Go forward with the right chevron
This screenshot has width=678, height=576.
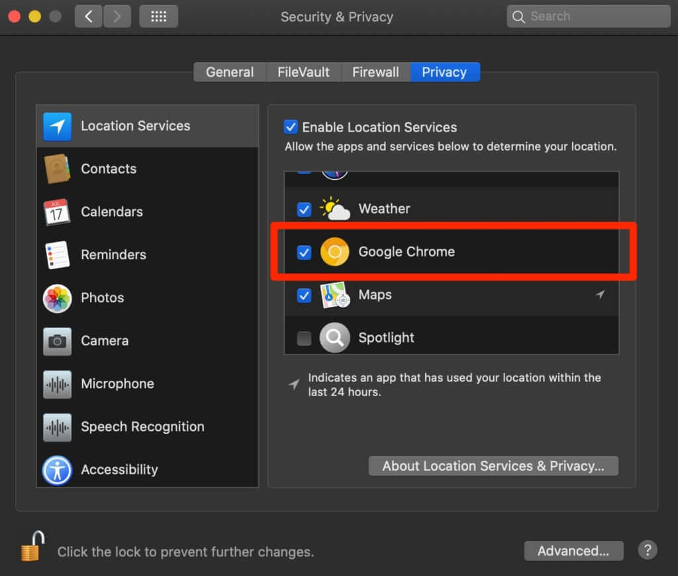117,17
